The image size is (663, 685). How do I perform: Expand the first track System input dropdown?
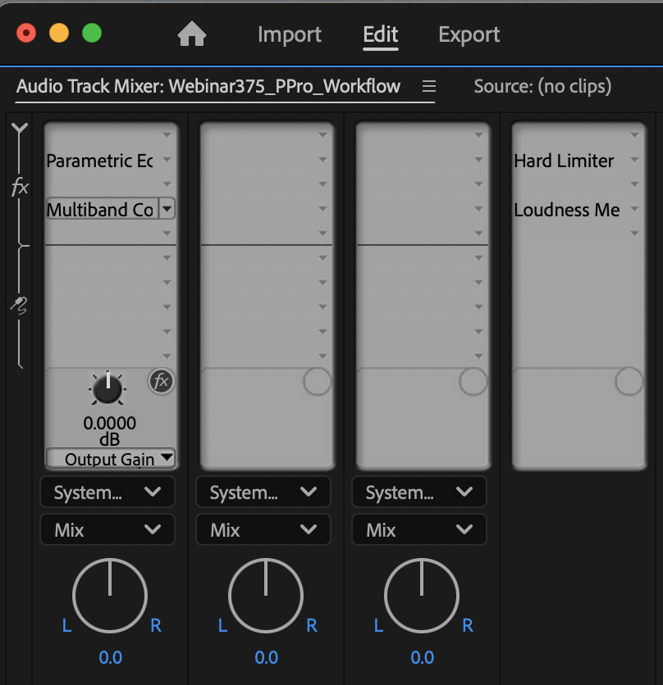[x=107, y=492]
